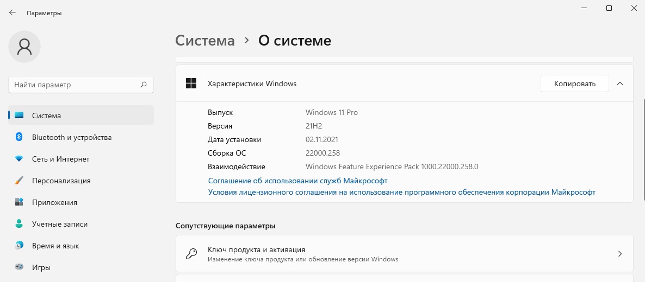Open the Microsoft software license terms link
645x282 pixels.
401,192
